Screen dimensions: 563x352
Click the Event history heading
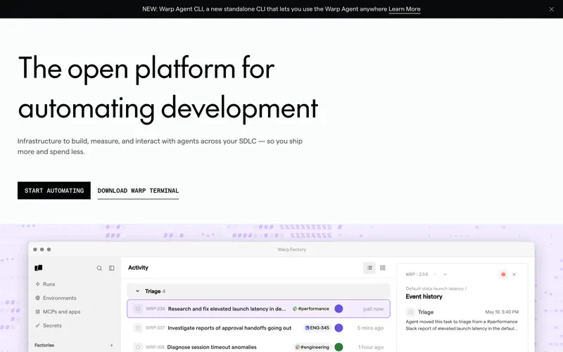(424, 296)
